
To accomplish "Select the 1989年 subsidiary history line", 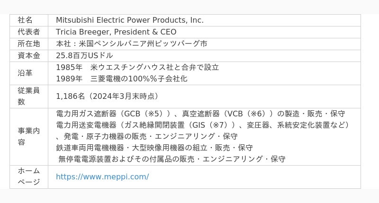I will click(x=121, y=79).
